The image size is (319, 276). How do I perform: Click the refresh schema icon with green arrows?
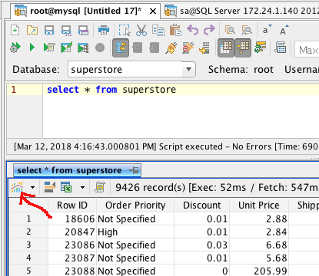261,48
